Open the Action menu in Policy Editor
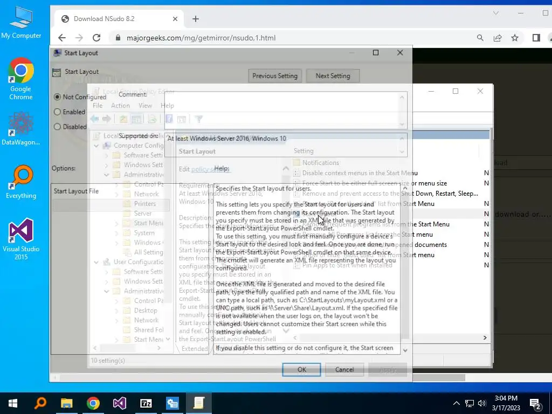 coord(120,106)
